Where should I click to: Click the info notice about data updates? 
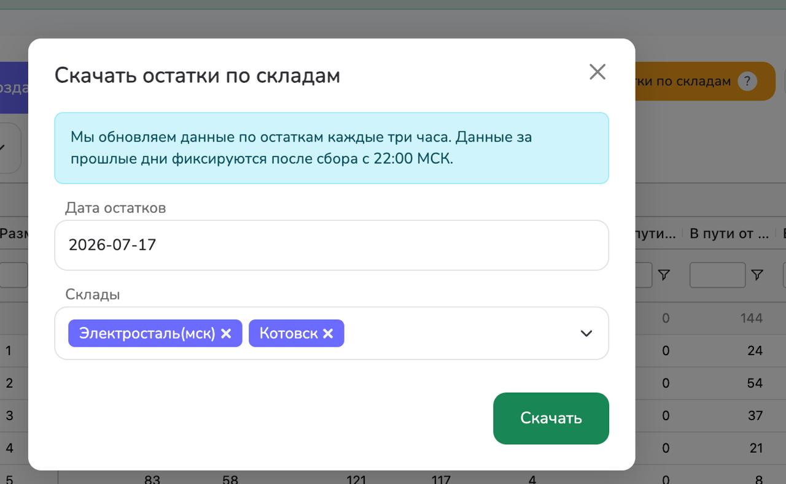[332, 148]
